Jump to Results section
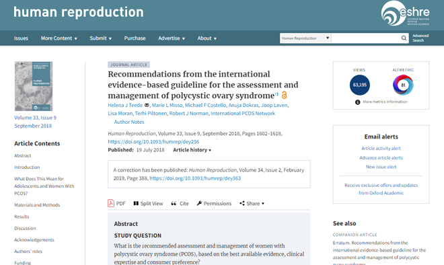444x265 pixels. (22, 217)
